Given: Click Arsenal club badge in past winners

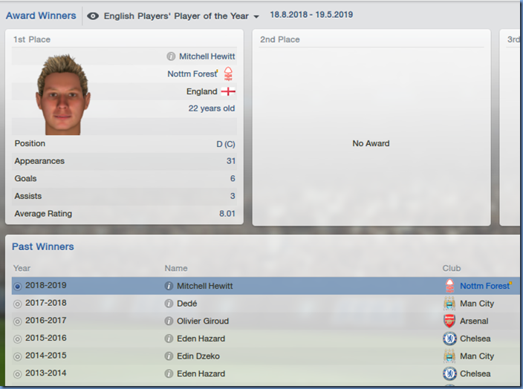Looking at the screenshot, I should tap(449, 321).
